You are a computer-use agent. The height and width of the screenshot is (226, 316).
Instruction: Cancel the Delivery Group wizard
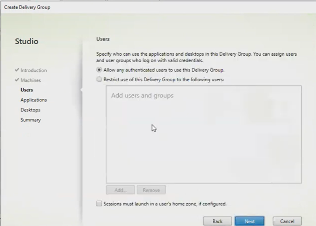click(287, 221)
